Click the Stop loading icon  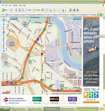click(16, 10)
